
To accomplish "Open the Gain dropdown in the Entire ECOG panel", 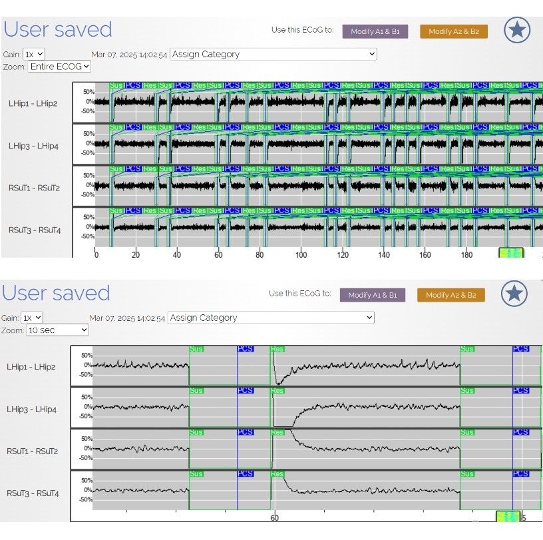I will coord(34,54).
